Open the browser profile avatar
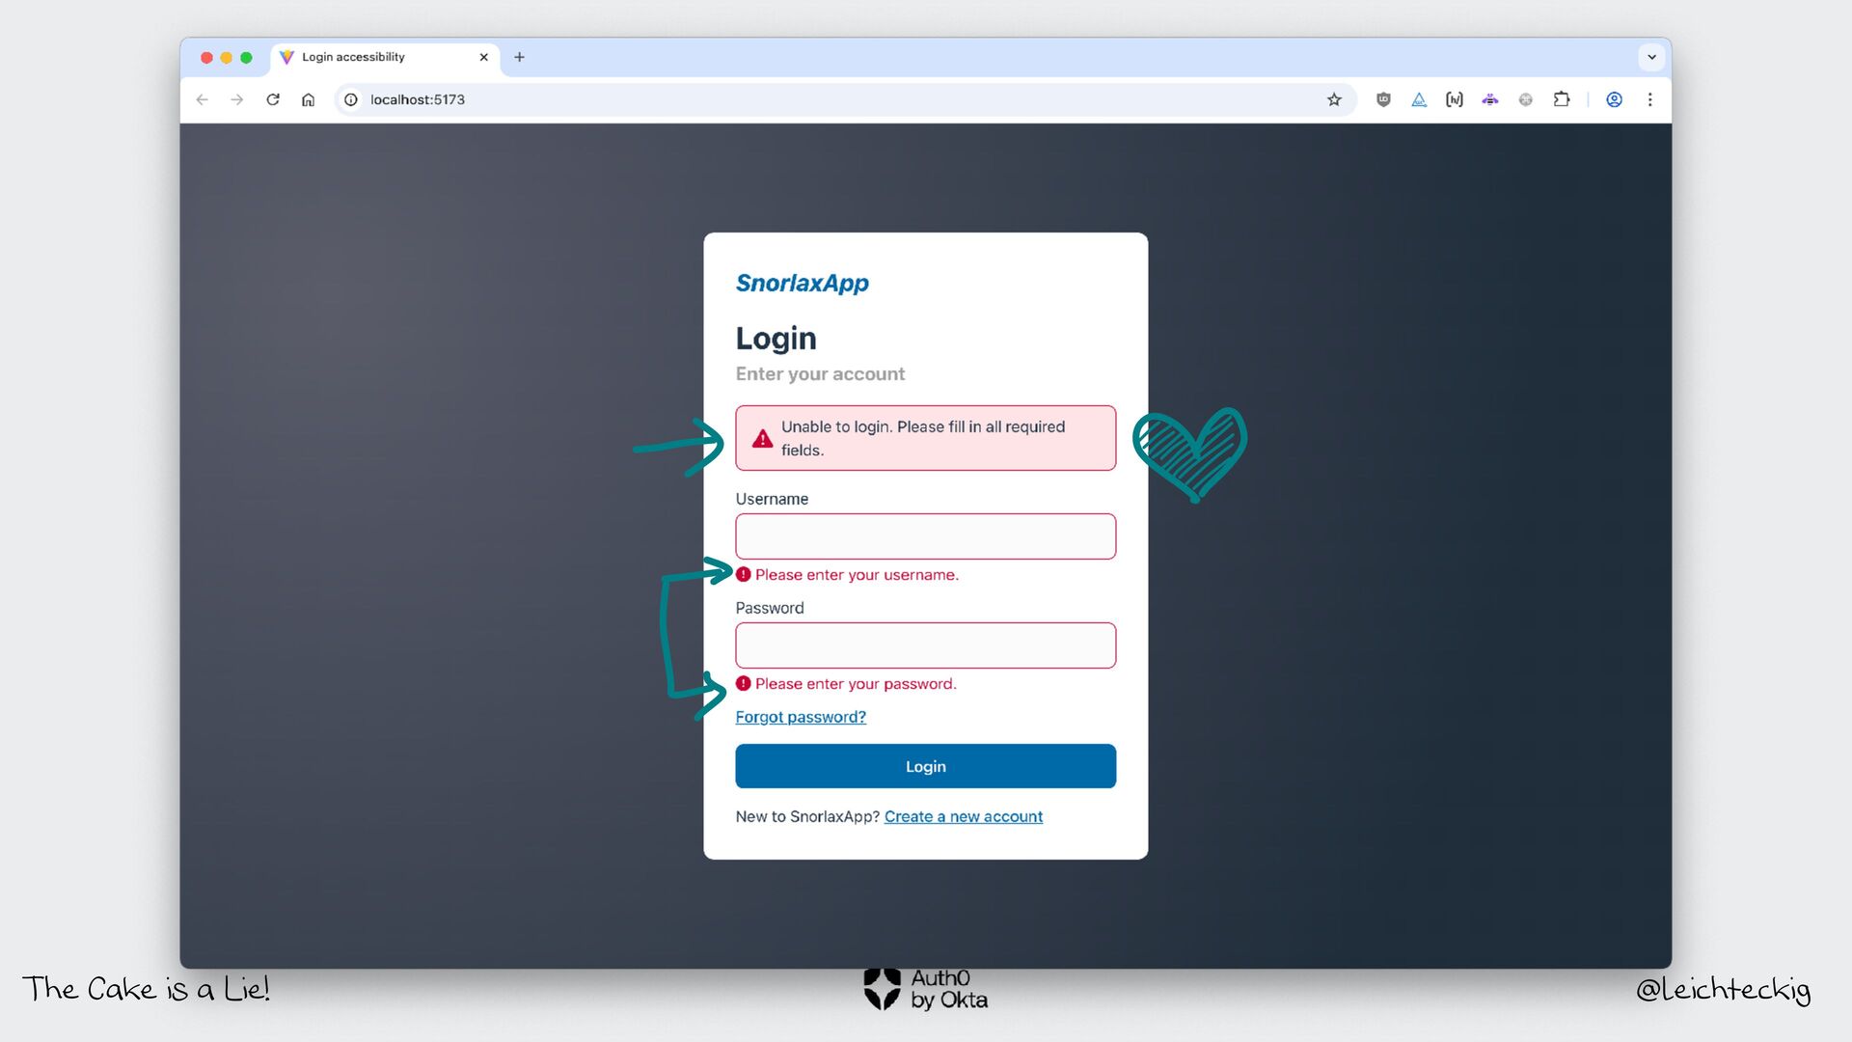 (1614, 99)
